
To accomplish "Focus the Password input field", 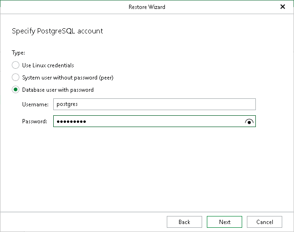I will (x=155, y=121).
